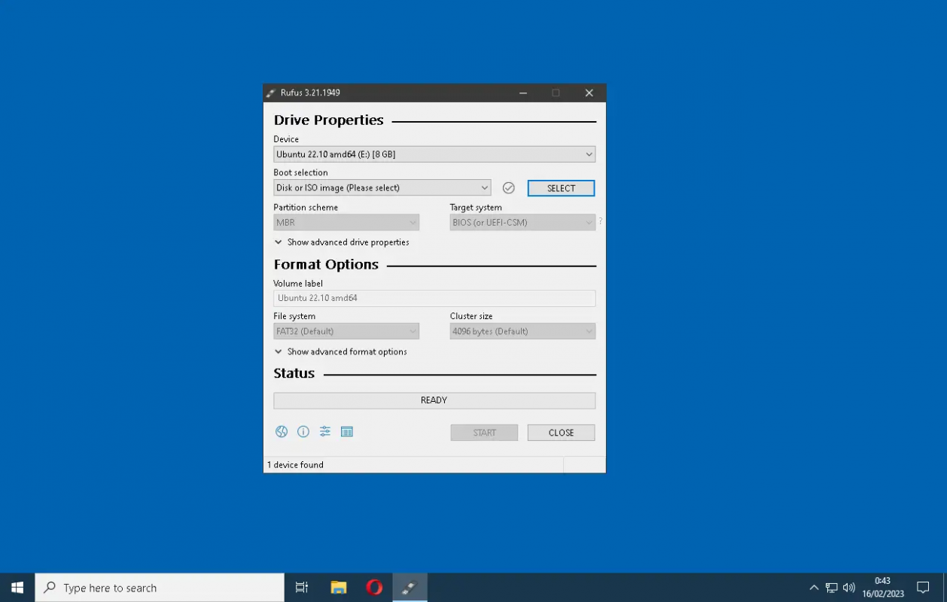Open the Cluster size dropdown
Viewport: 947px width, 602px height.
[522, 331]
